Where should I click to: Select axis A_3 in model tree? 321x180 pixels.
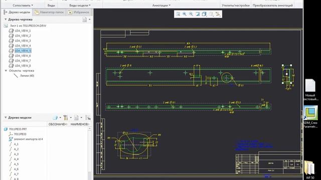(x=16, y=154)
